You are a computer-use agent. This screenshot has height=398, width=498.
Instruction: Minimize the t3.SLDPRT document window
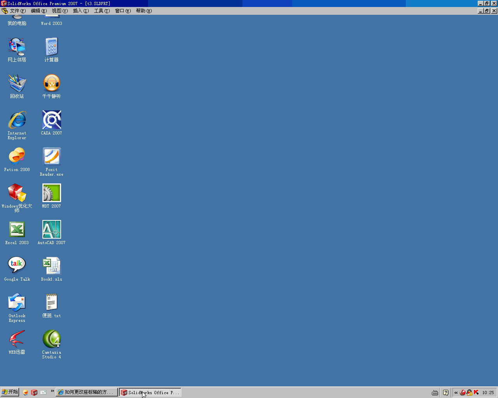coord(480,11)
